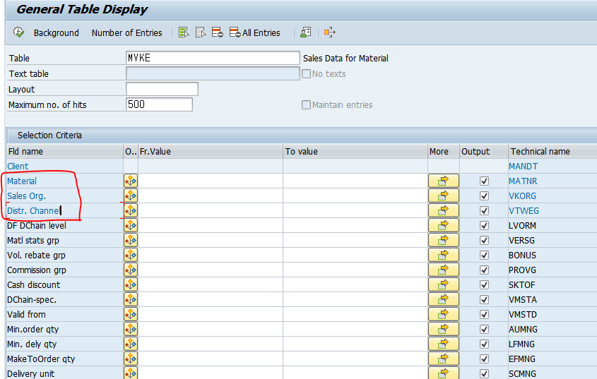Uncheck Output checkbox for LVORM

point(484,226)
